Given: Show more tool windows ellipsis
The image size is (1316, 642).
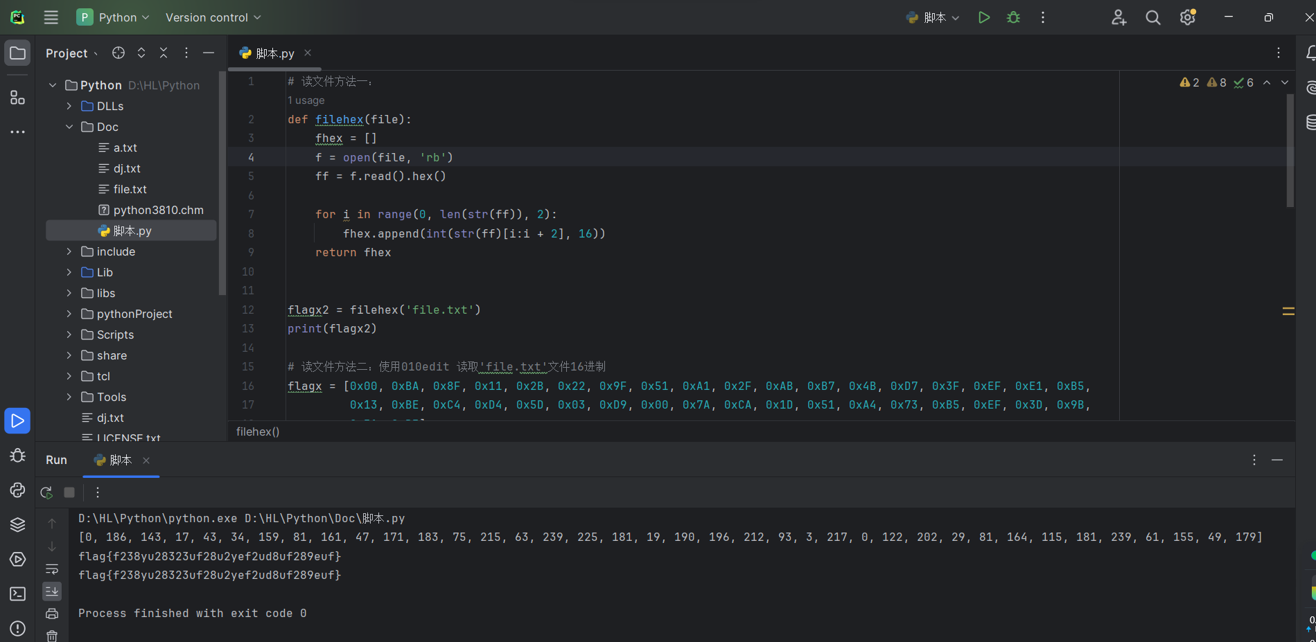Looking at the screenshot, I should pyautogui.click(x=17, y=132).
